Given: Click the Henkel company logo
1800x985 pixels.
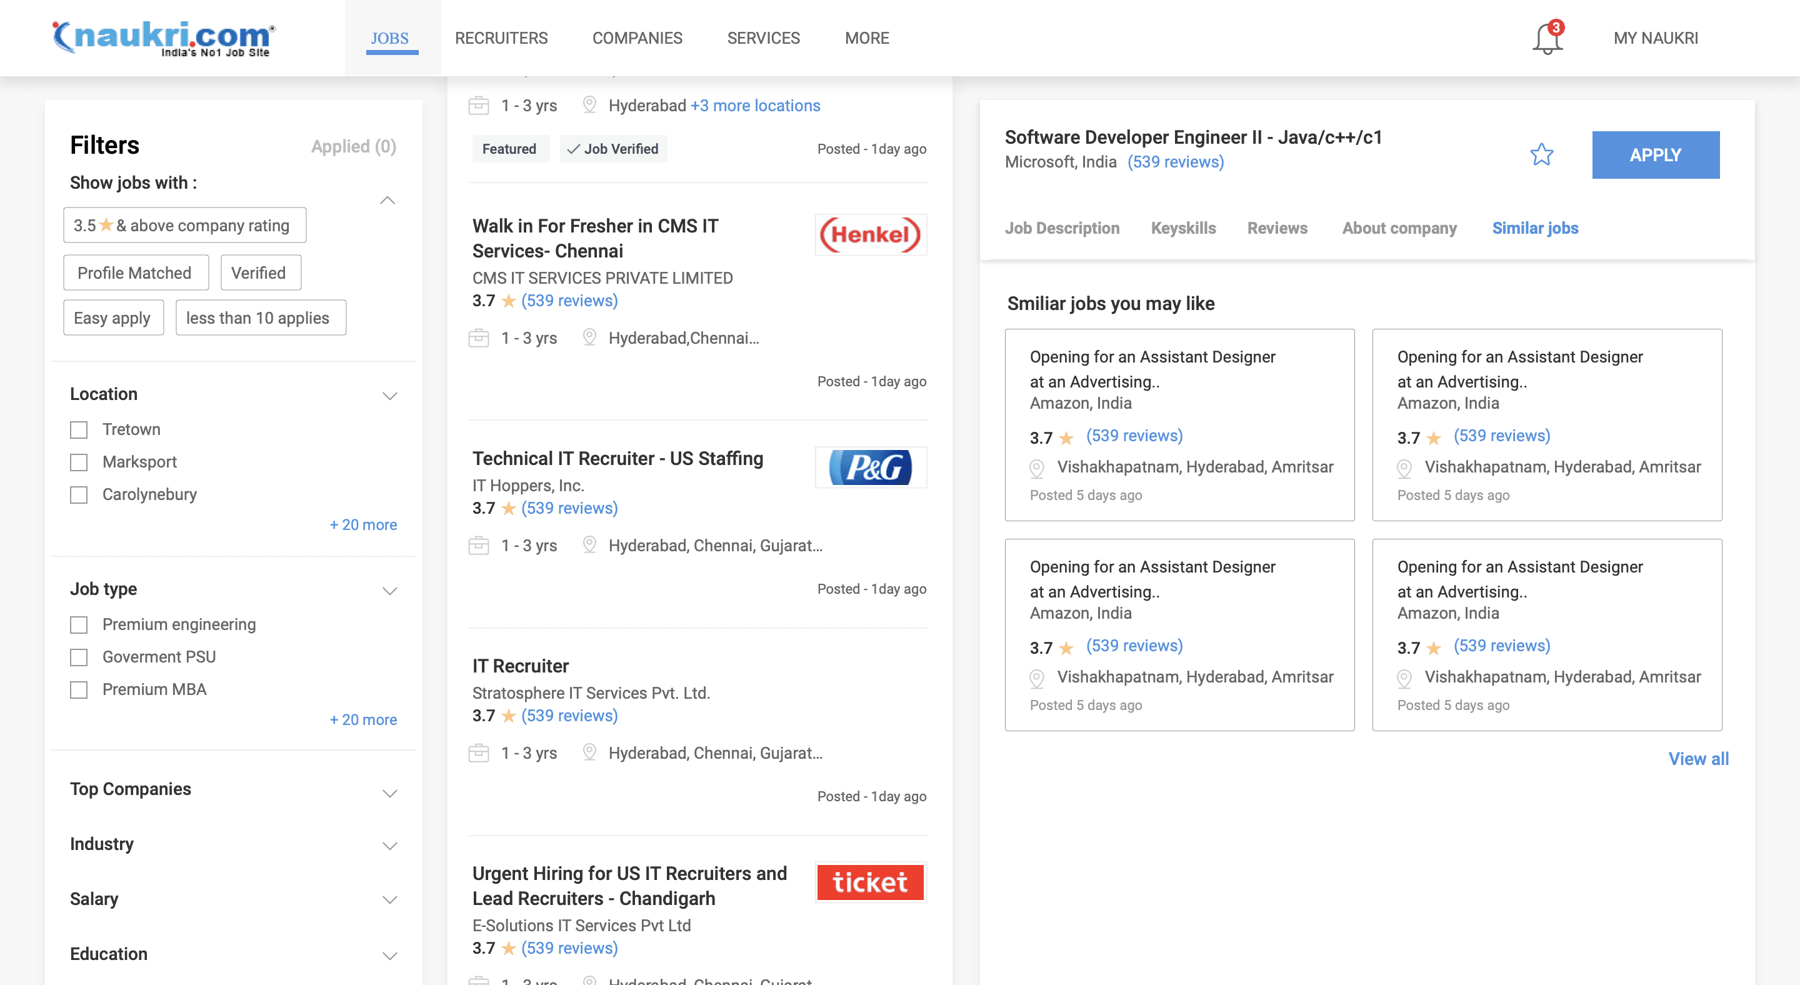Looking at the screenshot, I should pos(870,235).
